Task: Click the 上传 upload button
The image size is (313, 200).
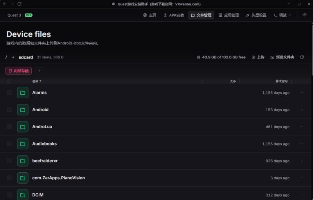Action: pyautogui.click(x=258, y=57)
